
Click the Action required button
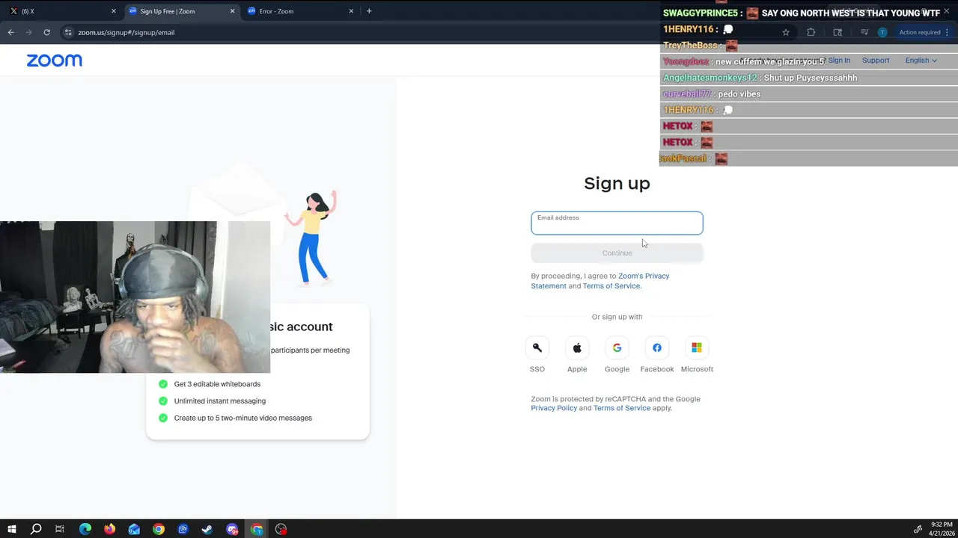pyautogui.click(x=919, y=32)
